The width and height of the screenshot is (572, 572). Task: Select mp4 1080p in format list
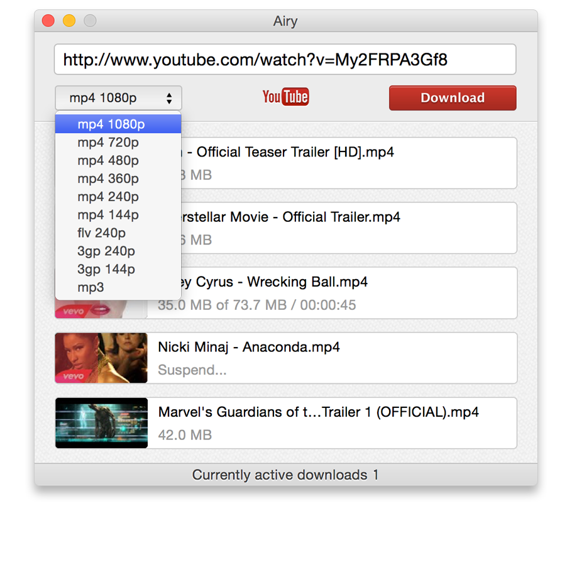point(118,124)
